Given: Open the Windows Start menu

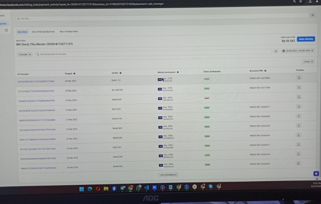Looking at the screenshot, I should (81, 188).
